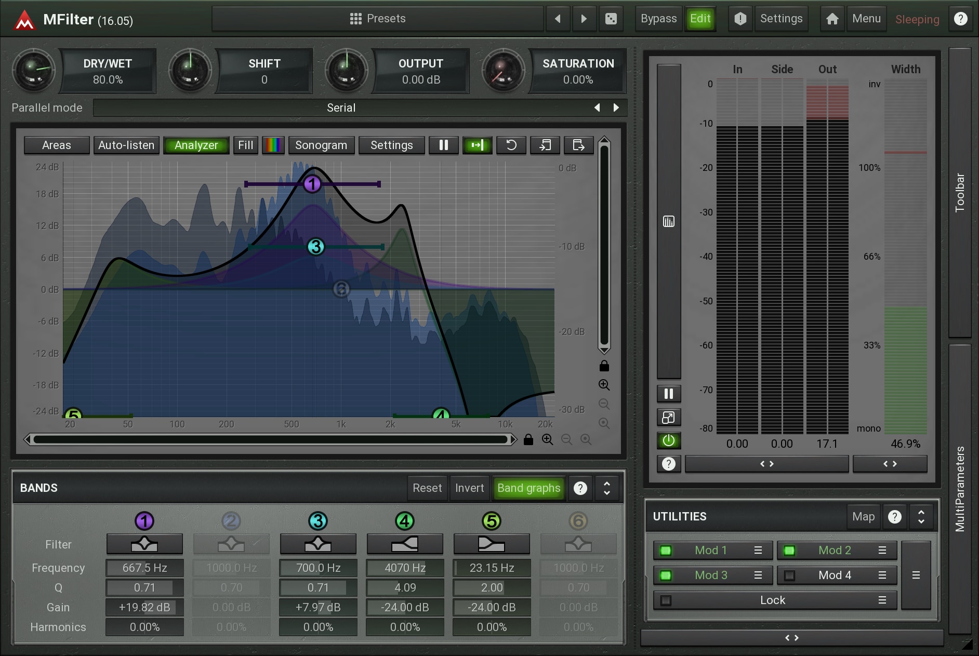The height and width of the screenshot is (656, 979).
Task: Load next preset arrow
Action: pos(584,19)
